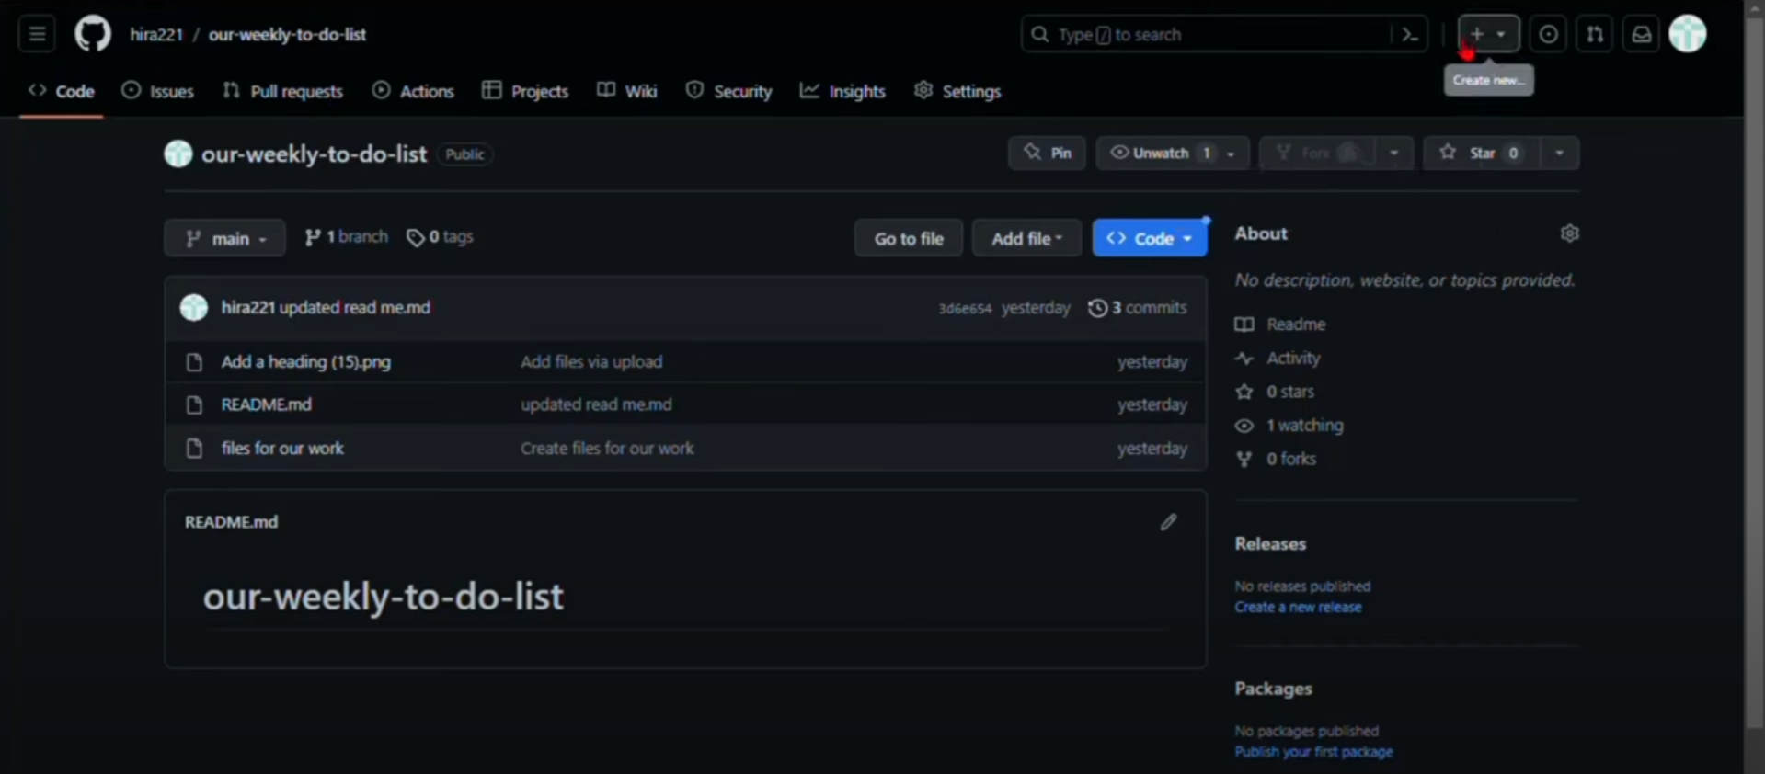Open the README.md file in list
Screen dimensions: 1765x774
click(x=267, y=404)
